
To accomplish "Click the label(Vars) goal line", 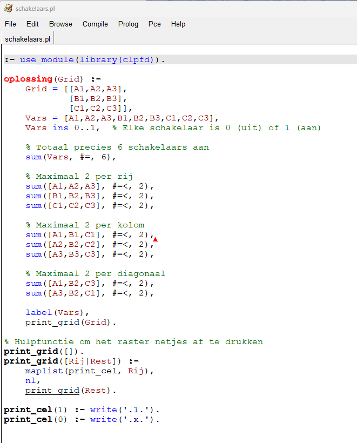I will click(57, 313).
